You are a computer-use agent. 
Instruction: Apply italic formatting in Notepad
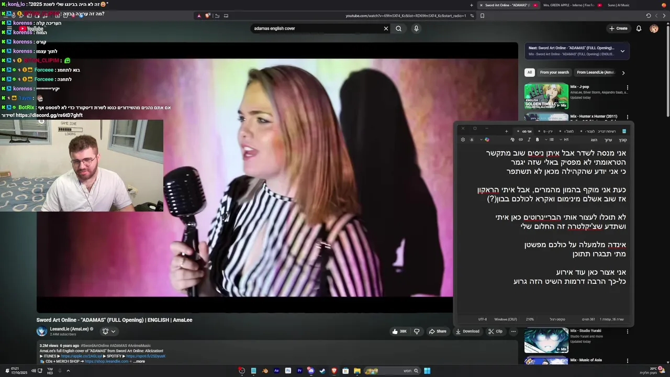(x=529, y=140)
